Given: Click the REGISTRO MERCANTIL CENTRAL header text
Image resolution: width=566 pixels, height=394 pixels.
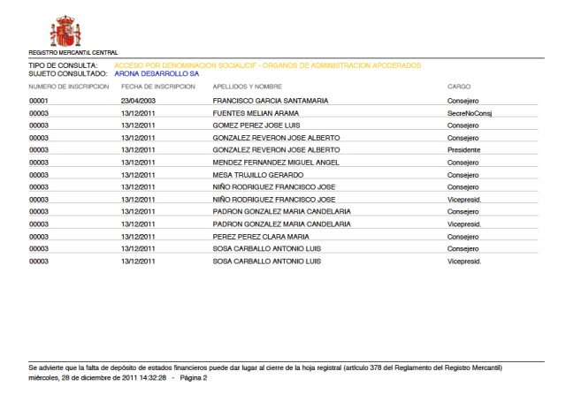Looking at the screenshot, I should [73, 53].
